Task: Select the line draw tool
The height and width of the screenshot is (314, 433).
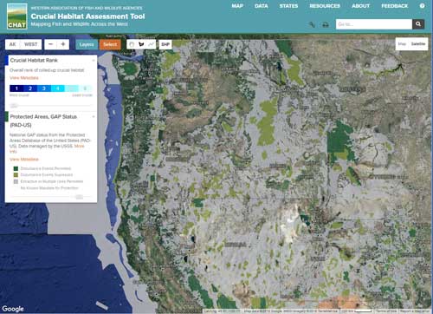Action: point(151,44)
